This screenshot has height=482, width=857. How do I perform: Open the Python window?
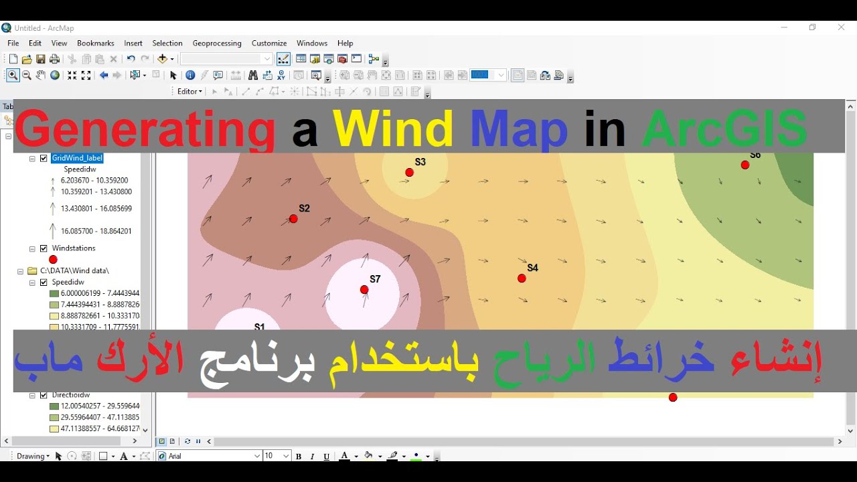[356, 59]
